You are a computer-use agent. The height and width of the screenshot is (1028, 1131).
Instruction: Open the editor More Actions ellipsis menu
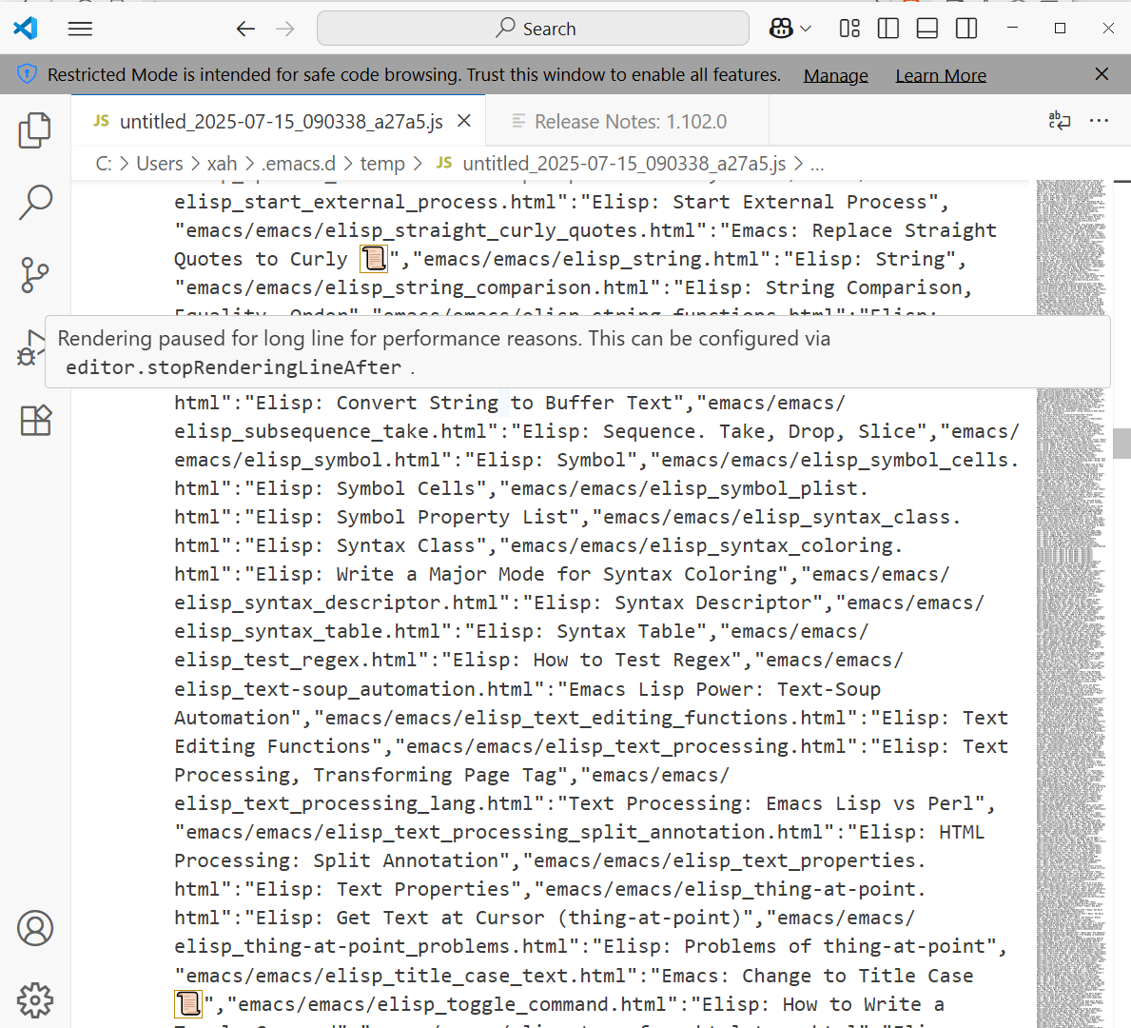pyautogui.click(x=1100, y=121)
